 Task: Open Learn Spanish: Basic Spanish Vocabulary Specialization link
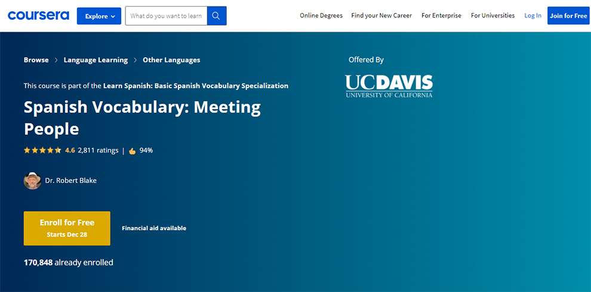pyautogui.click(x=196, y=86)
